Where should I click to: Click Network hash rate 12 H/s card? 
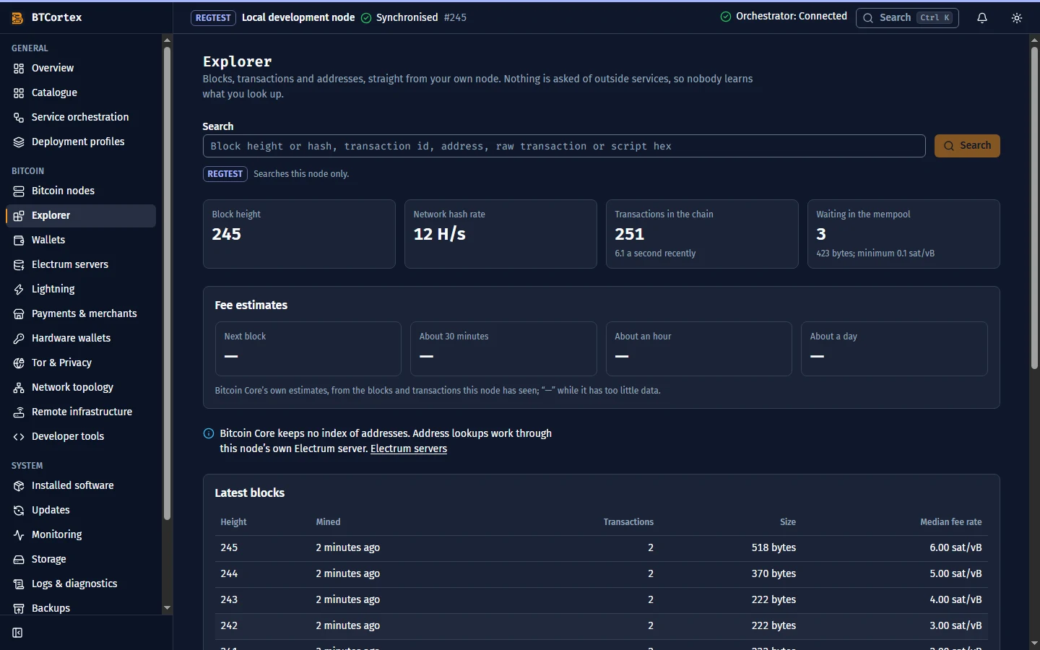[x=500, y=234]
